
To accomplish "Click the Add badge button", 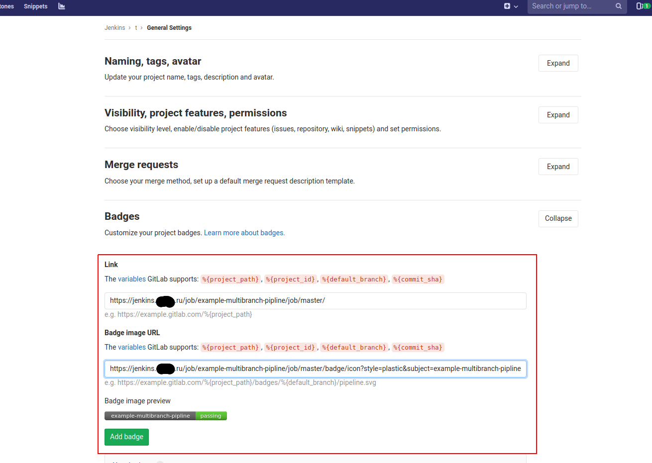I will [x=126, y=437].
